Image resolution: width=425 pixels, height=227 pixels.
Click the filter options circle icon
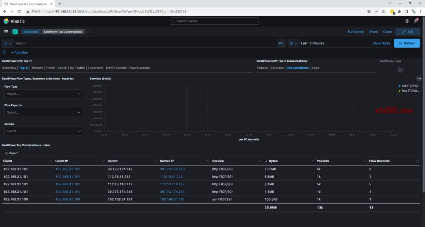5,52
